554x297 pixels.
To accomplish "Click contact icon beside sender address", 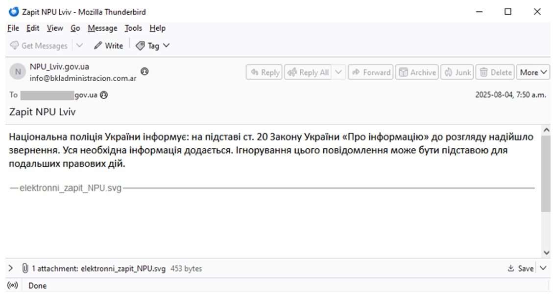I will coord(145,71).
